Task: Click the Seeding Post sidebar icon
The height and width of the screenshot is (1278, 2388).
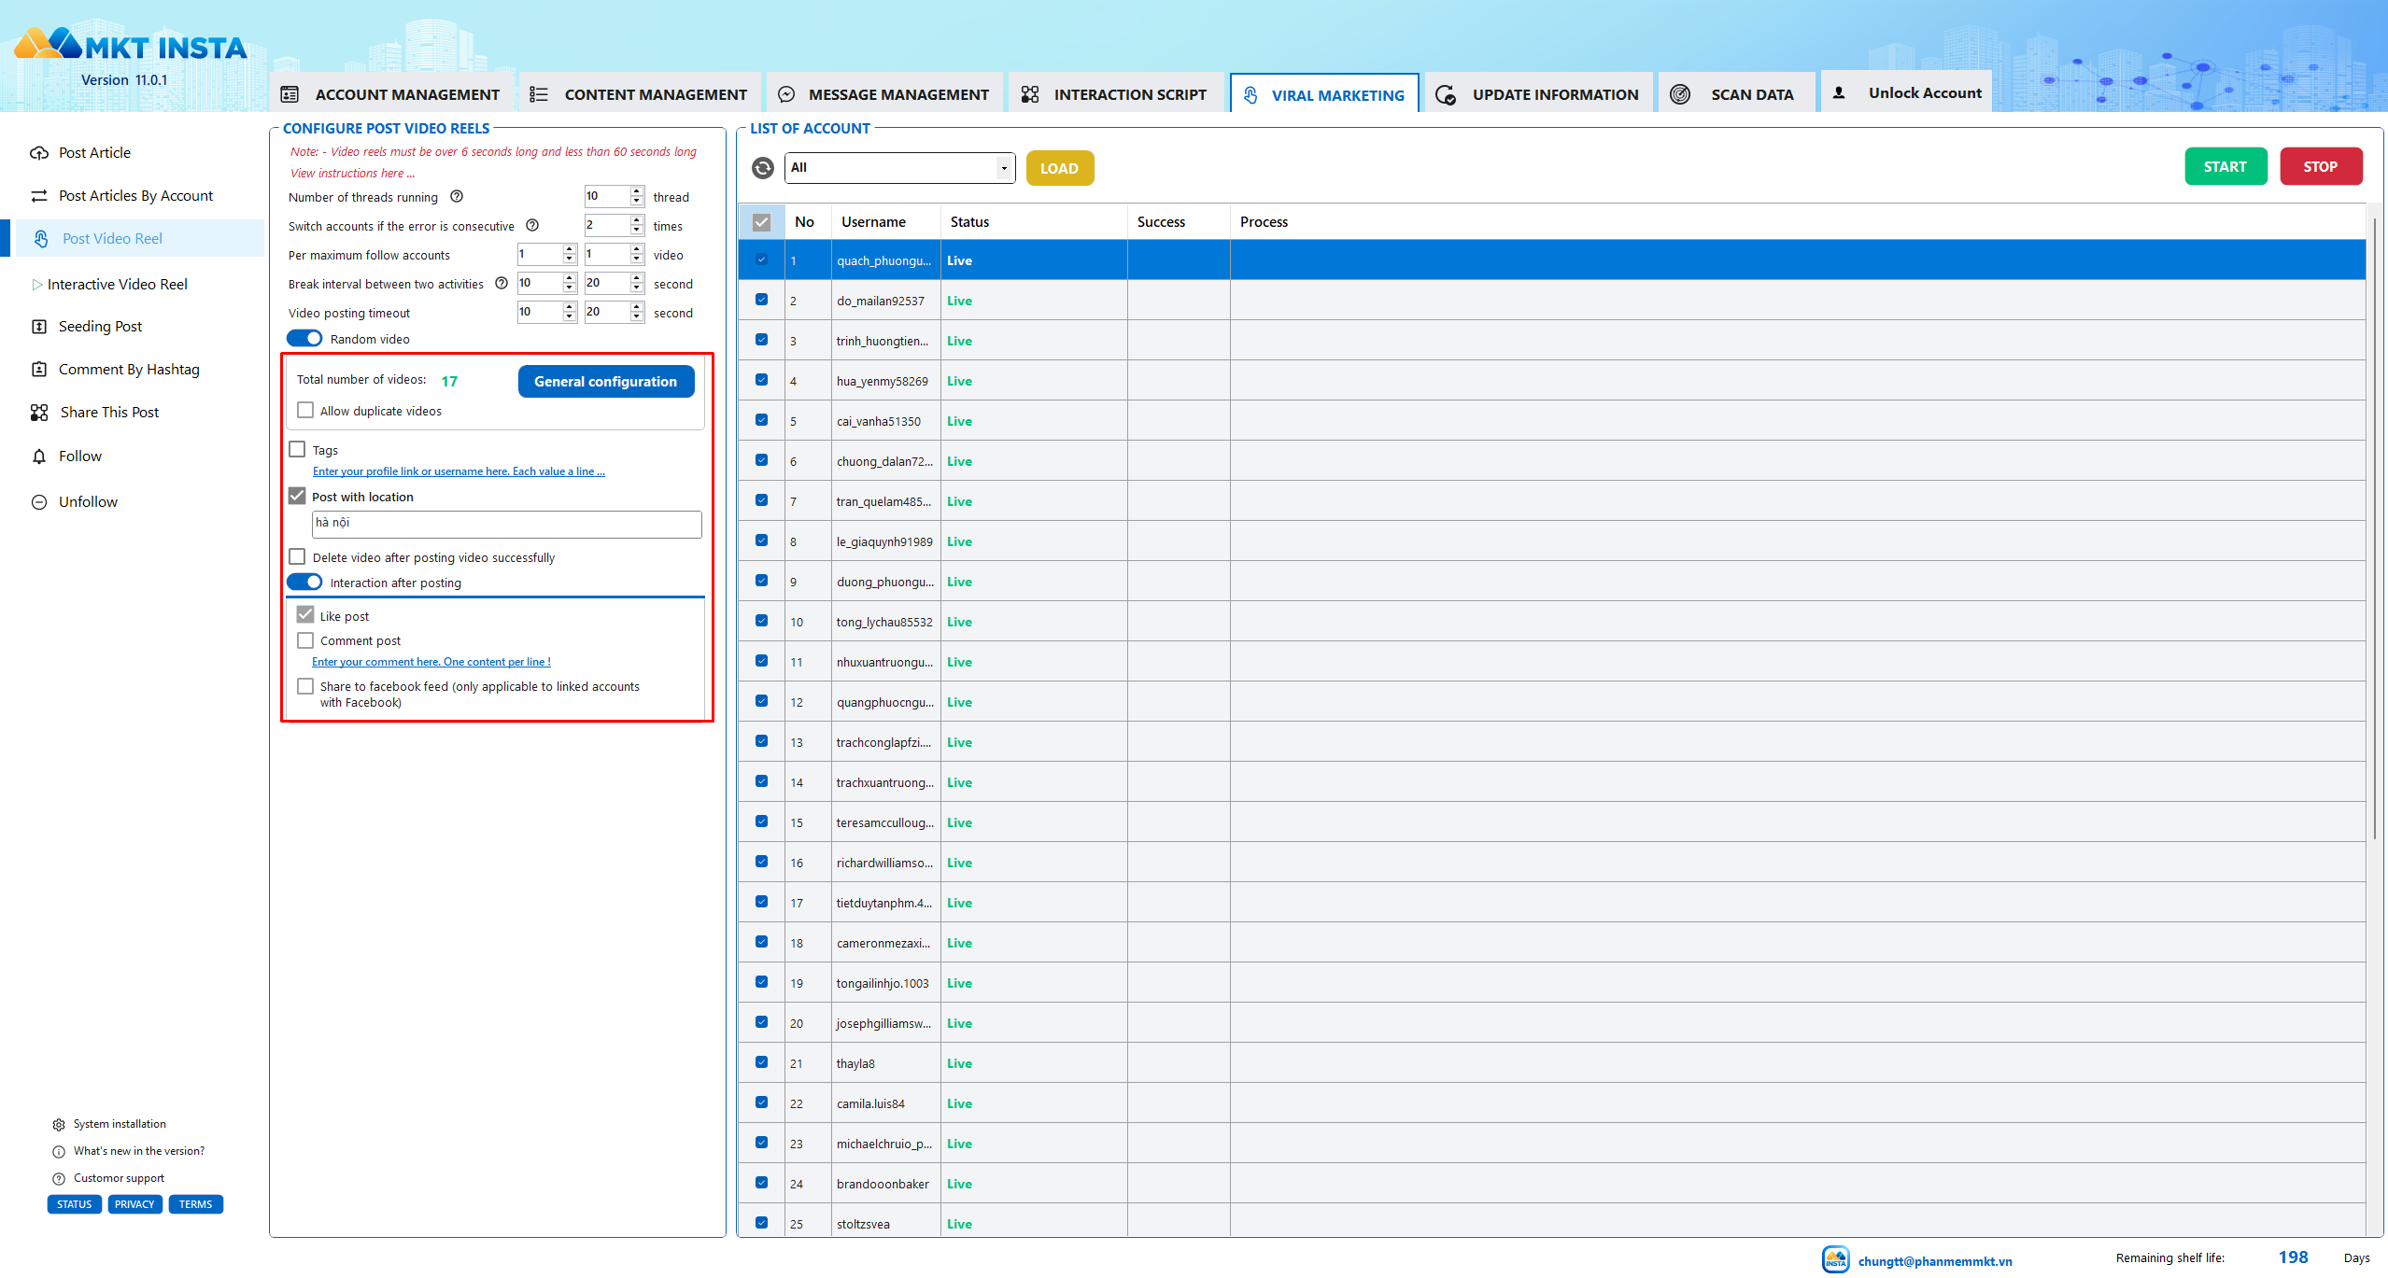Action: [x=39, y=327]
